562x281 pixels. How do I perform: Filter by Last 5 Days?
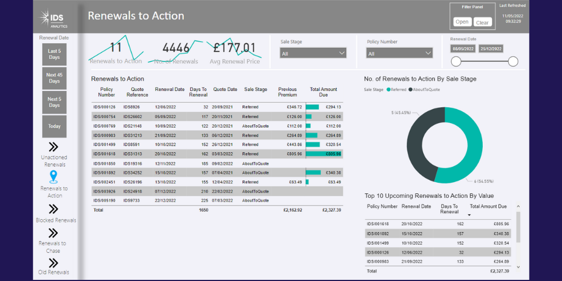[54, 54]
